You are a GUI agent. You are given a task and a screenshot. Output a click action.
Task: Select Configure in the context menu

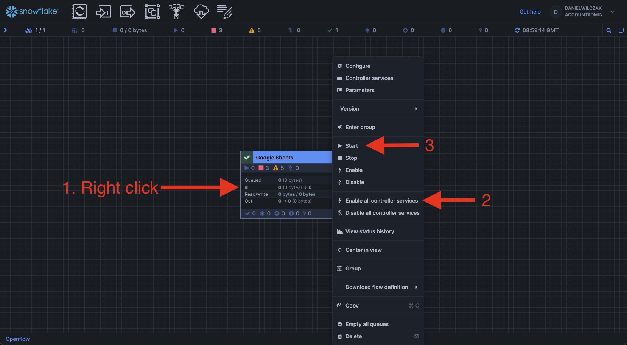(358, 66)
